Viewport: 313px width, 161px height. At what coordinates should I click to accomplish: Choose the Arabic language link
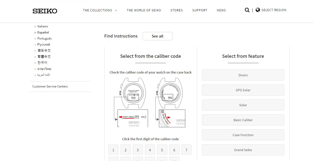tap(43, 75)
